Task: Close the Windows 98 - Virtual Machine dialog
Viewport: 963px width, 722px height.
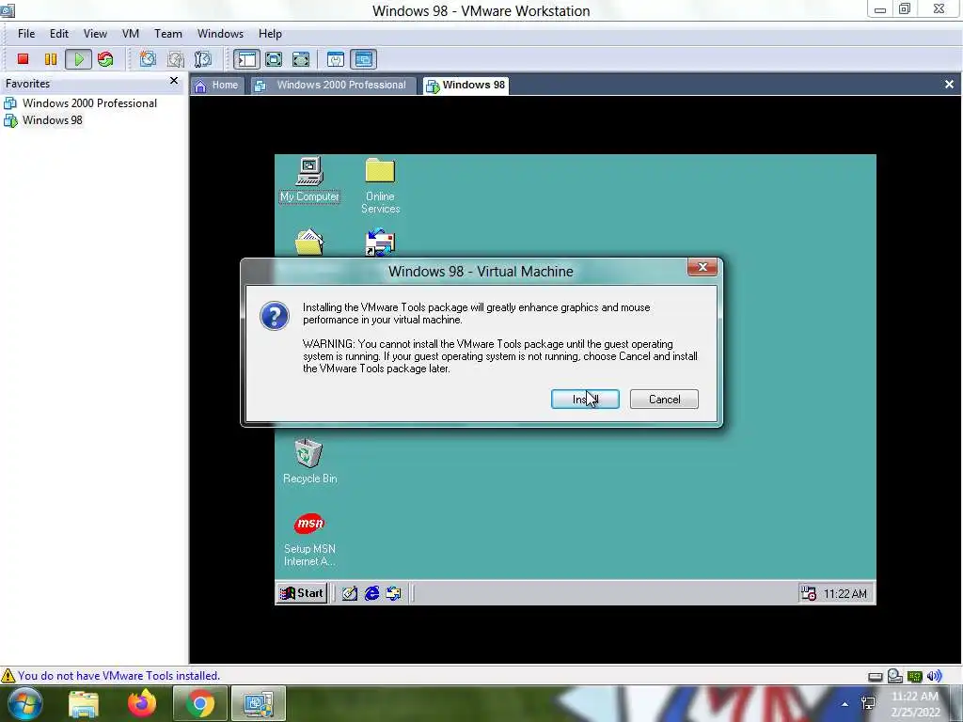Action: coord(702,267)
